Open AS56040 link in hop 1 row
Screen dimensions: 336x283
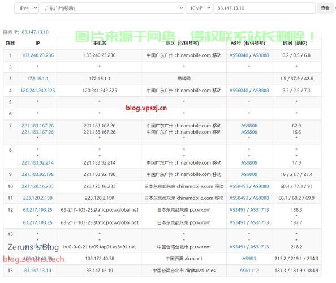point(239,55)
